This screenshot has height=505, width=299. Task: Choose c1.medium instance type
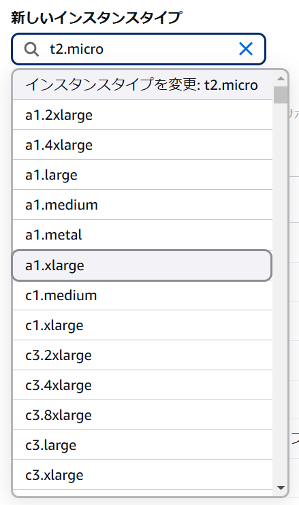point(142,295)
